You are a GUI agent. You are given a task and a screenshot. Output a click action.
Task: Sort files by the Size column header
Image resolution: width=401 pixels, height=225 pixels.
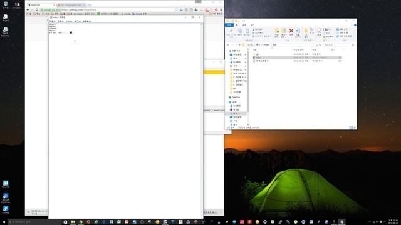click(x=333, y=50)
